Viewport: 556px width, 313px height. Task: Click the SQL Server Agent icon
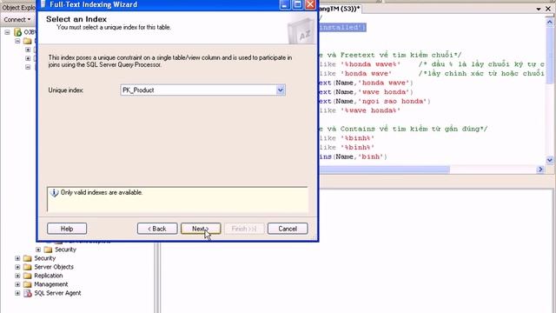pyautogui.click(x=27, y=293)
